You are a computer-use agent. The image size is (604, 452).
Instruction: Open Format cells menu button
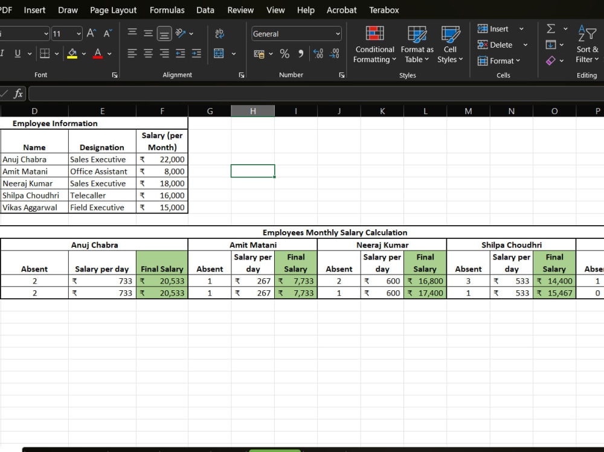(x=499, y=61)
